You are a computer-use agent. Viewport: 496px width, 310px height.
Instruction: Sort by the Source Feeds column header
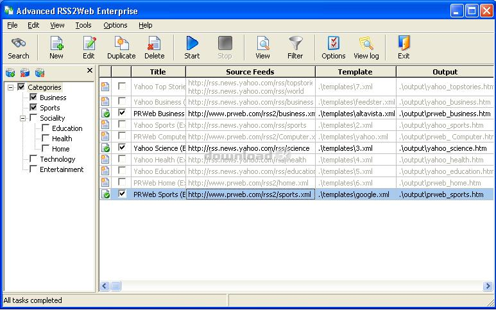pos(250,72)
